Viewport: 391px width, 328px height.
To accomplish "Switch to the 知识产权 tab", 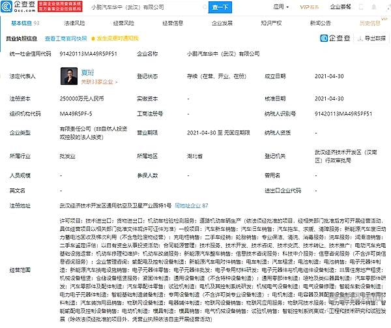I will click(x=271, y=23).
